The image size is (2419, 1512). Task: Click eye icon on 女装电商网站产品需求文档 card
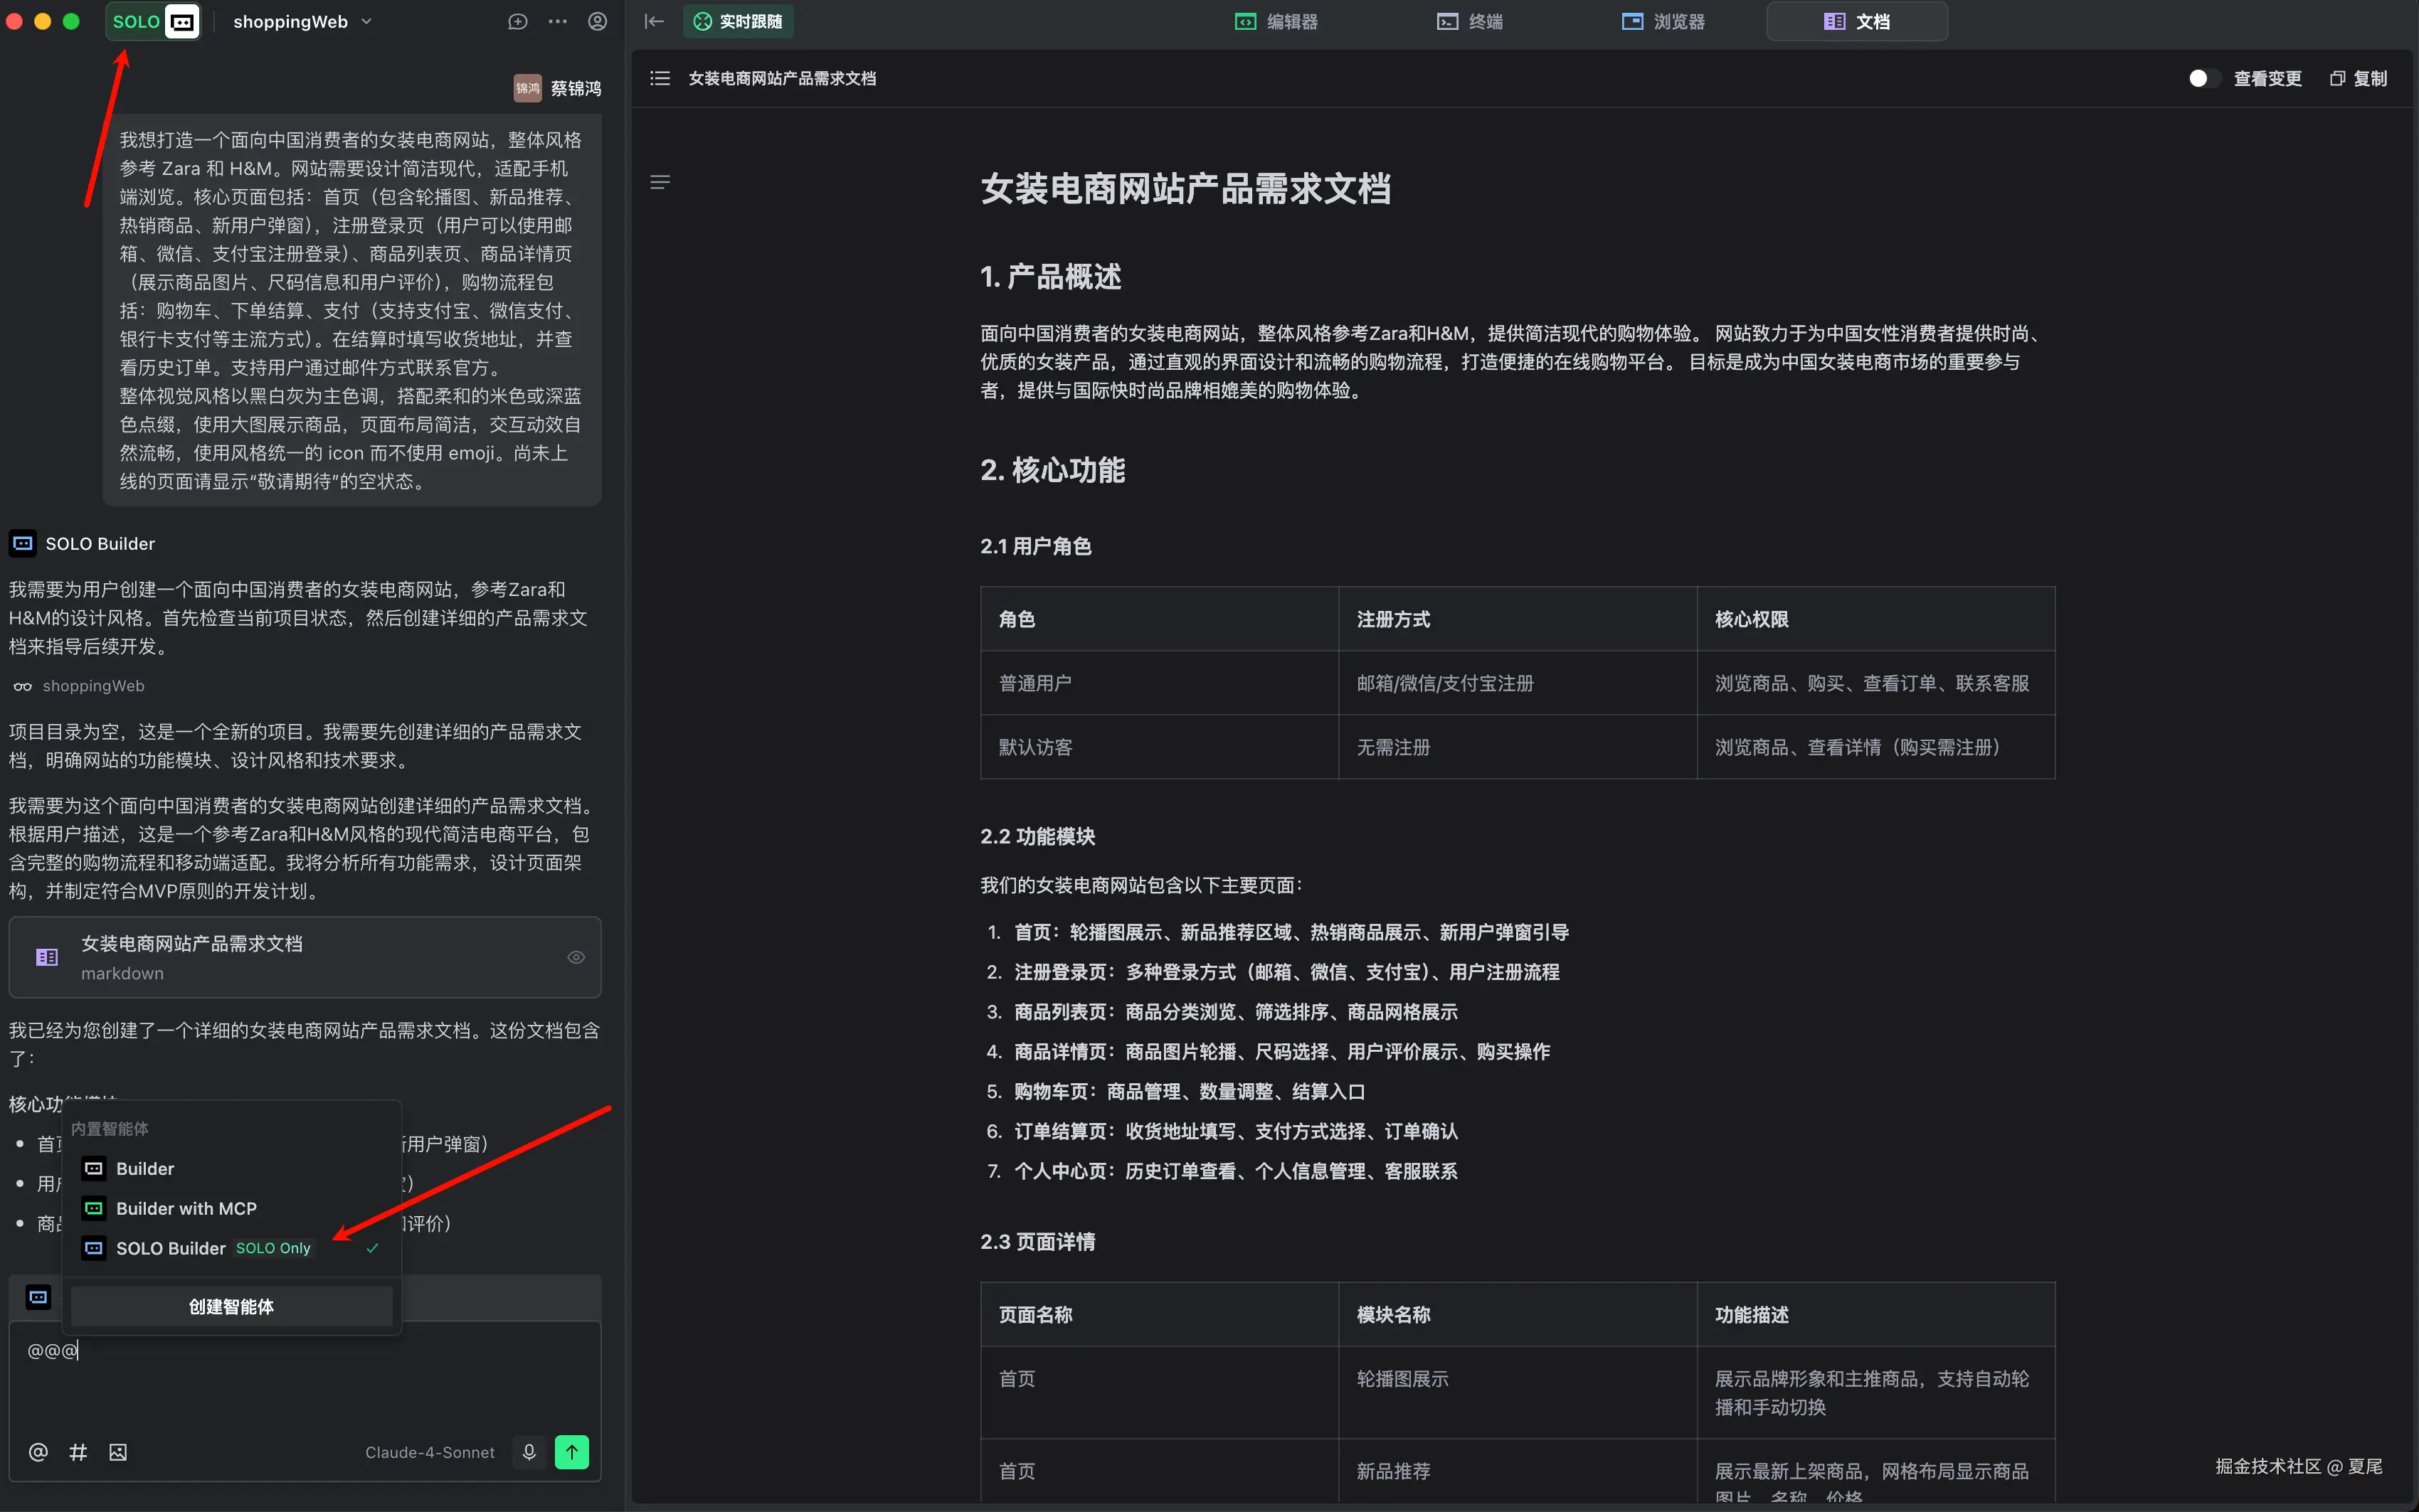pos(576,957)
